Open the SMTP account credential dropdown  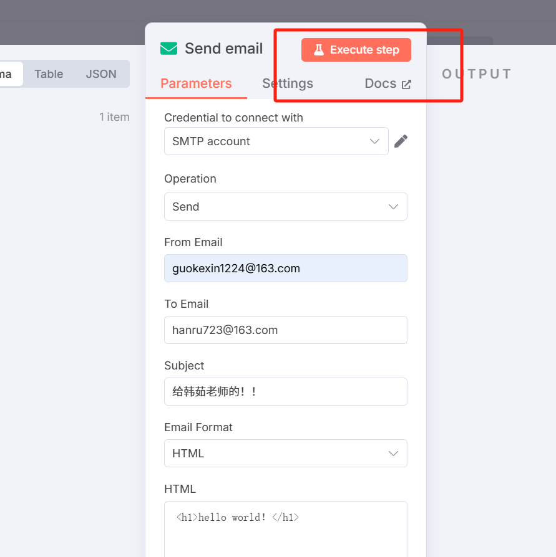tap(276, 141)
